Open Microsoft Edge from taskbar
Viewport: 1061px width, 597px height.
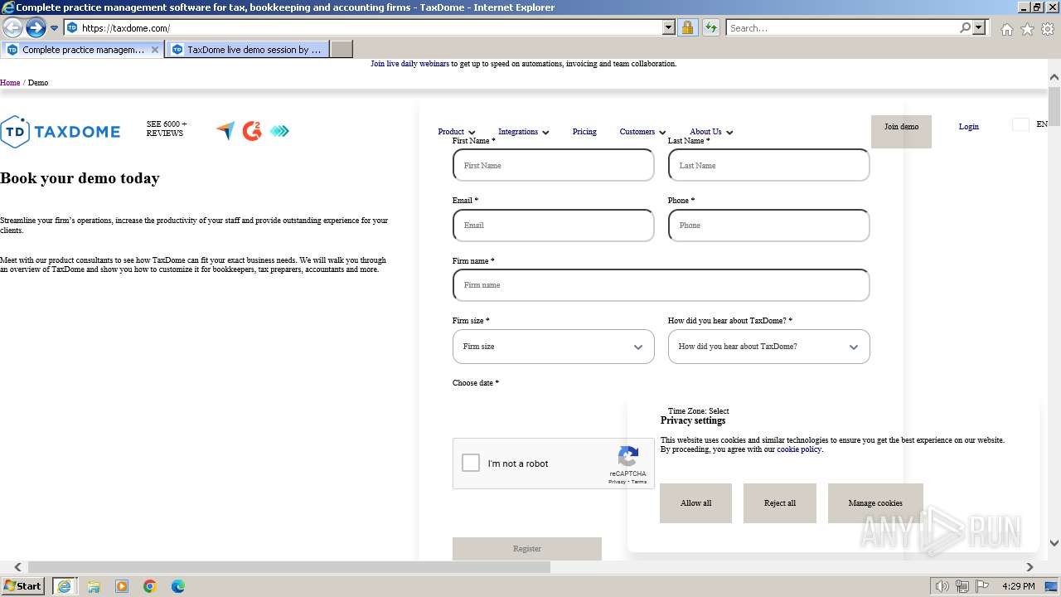click(178, 586)
